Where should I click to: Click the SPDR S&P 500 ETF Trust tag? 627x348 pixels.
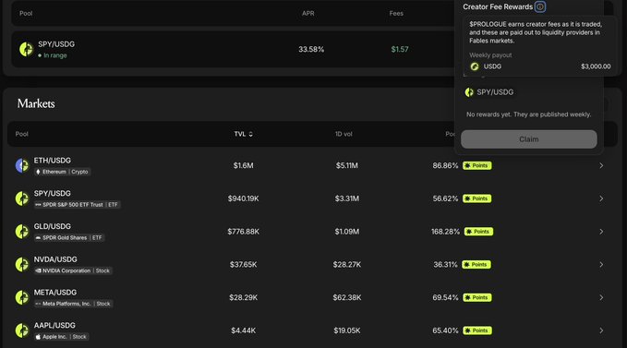pyautogui.click(x=77, y=205)
